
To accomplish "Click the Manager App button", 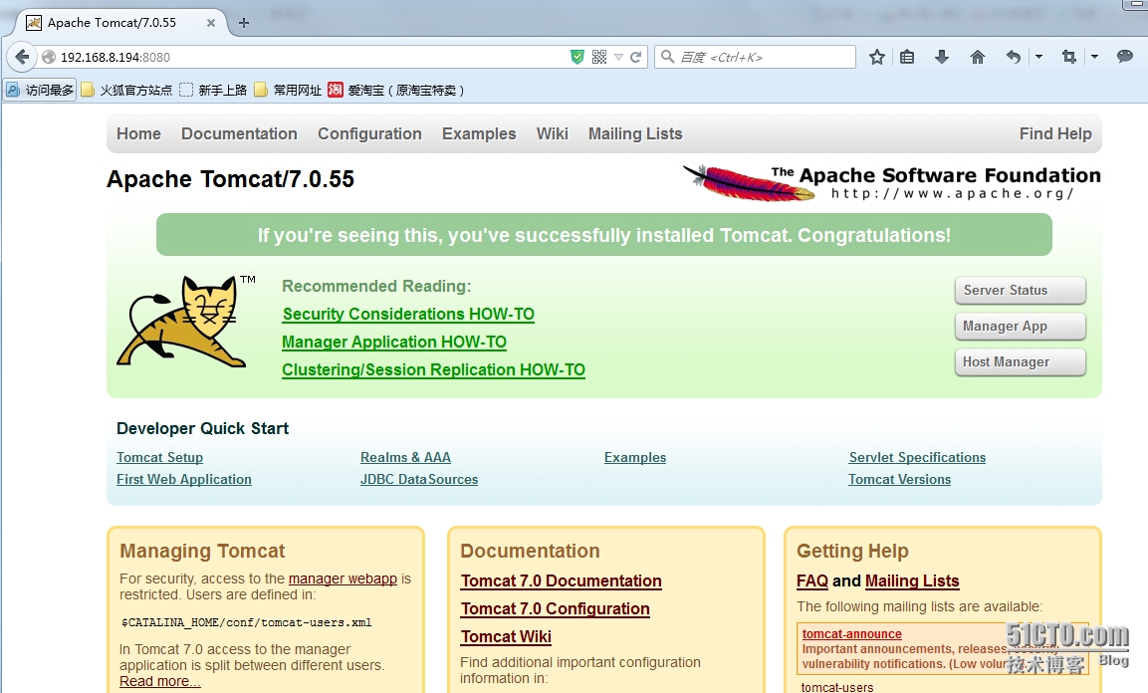I will click(1020, 327).
